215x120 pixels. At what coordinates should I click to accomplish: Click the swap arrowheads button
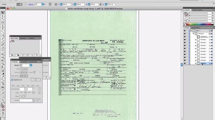point(39,89)
